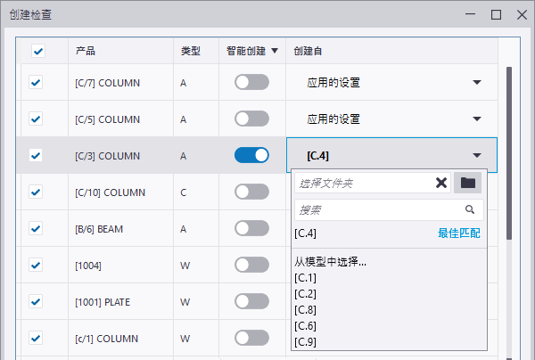The width and height of the screenshot is (535, 360).
Task: Enable smart create toggle for [C/10] COLUMN
Action: (251, 192)
